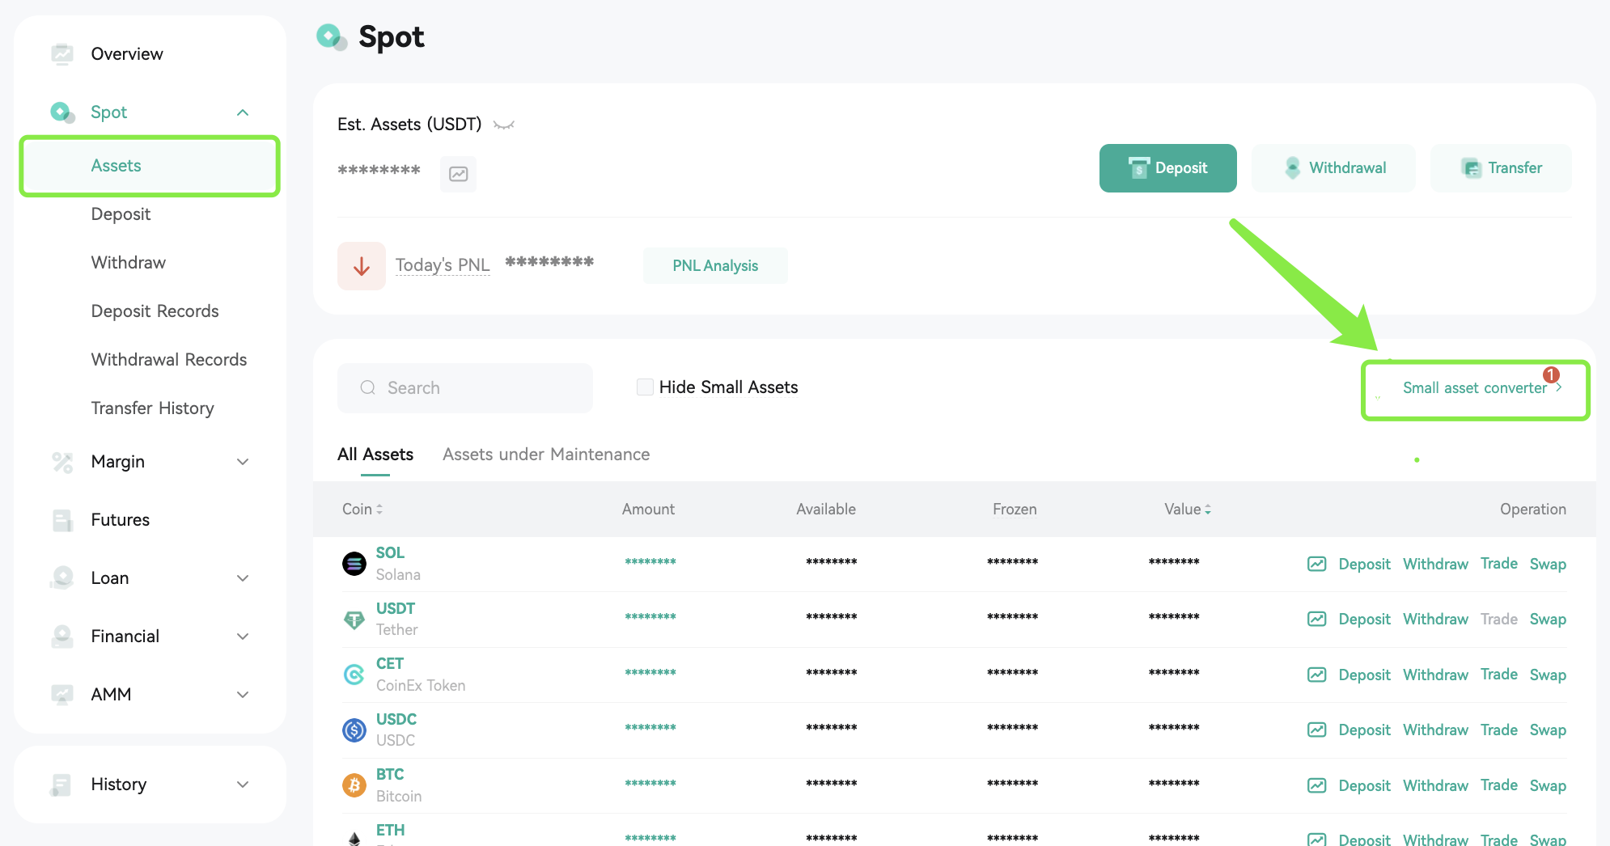This screenshot has height=846, width=1610.
Task: Switch to the All Assets tab
Action: tap(375, 455)
